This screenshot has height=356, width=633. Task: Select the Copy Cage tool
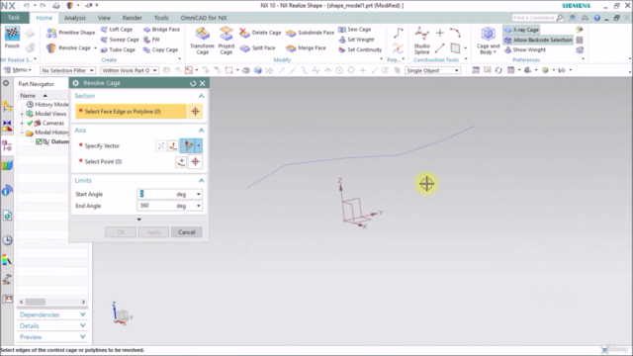160,49
